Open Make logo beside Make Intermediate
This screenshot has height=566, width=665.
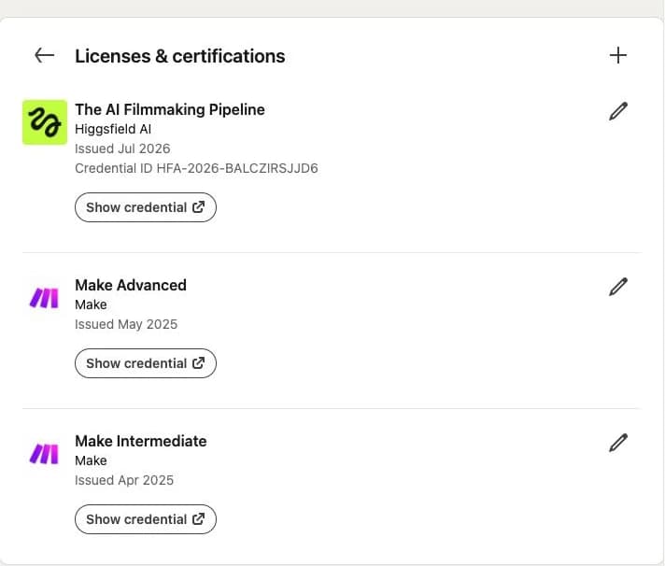tap(44, 454)
